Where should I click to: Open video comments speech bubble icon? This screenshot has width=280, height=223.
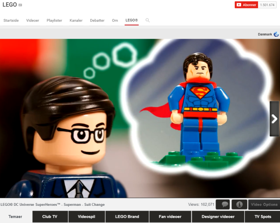pyautogui.click(x=223, y=205)
